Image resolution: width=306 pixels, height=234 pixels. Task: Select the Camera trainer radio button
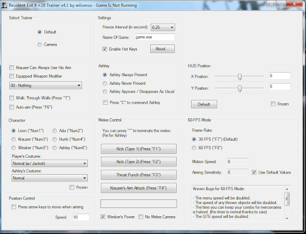pyautogui.click(x=40, y=44)
